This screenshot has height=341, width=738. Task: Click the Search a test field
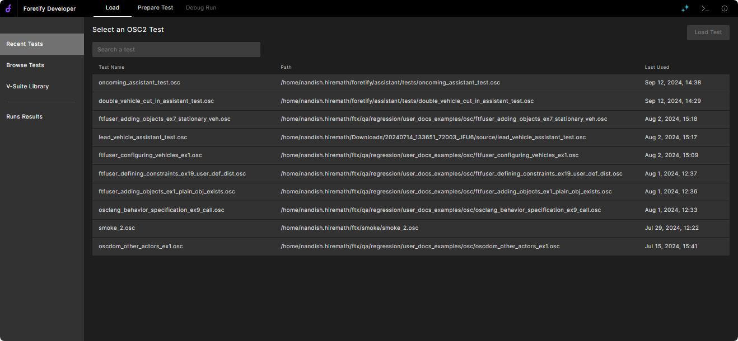pyautogui.click(x=176, y=50)
